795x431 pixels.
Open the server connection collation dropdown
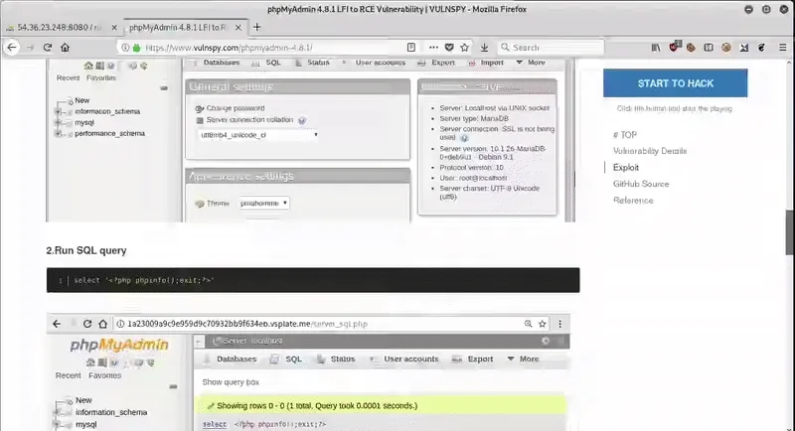tap(257, 135)
